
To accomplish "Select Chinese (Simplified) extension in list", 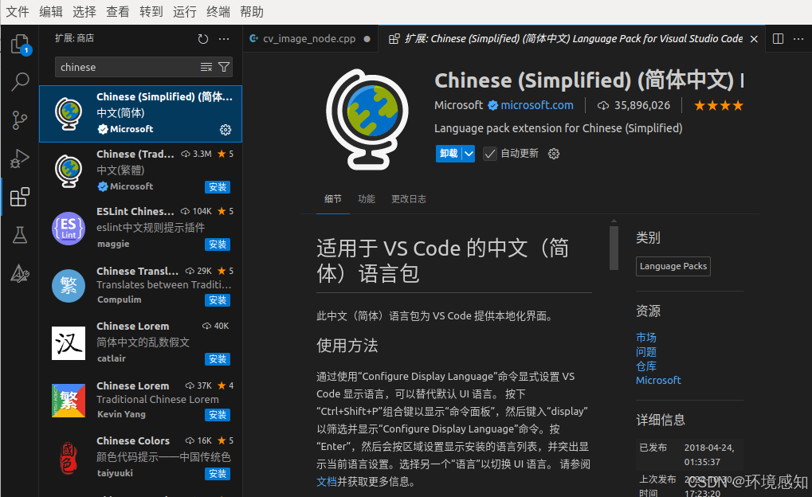I will (x=140, y=114).
